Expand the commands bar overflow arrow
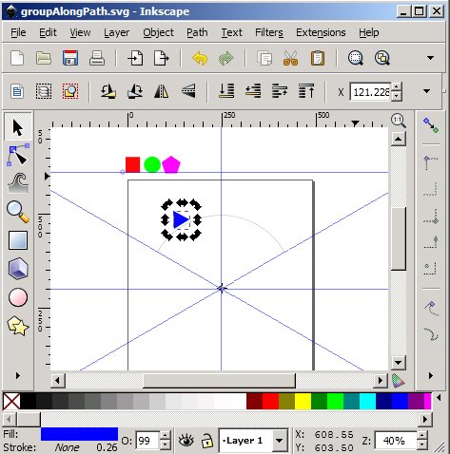 pyautogui.click(x=430, y=58)
